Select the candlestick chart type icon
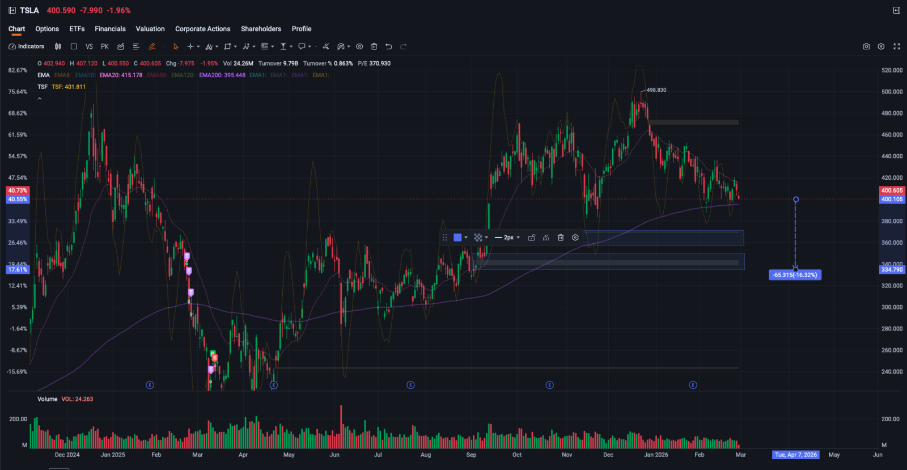This screenshot has height=470, width=907. coord(58,46)
